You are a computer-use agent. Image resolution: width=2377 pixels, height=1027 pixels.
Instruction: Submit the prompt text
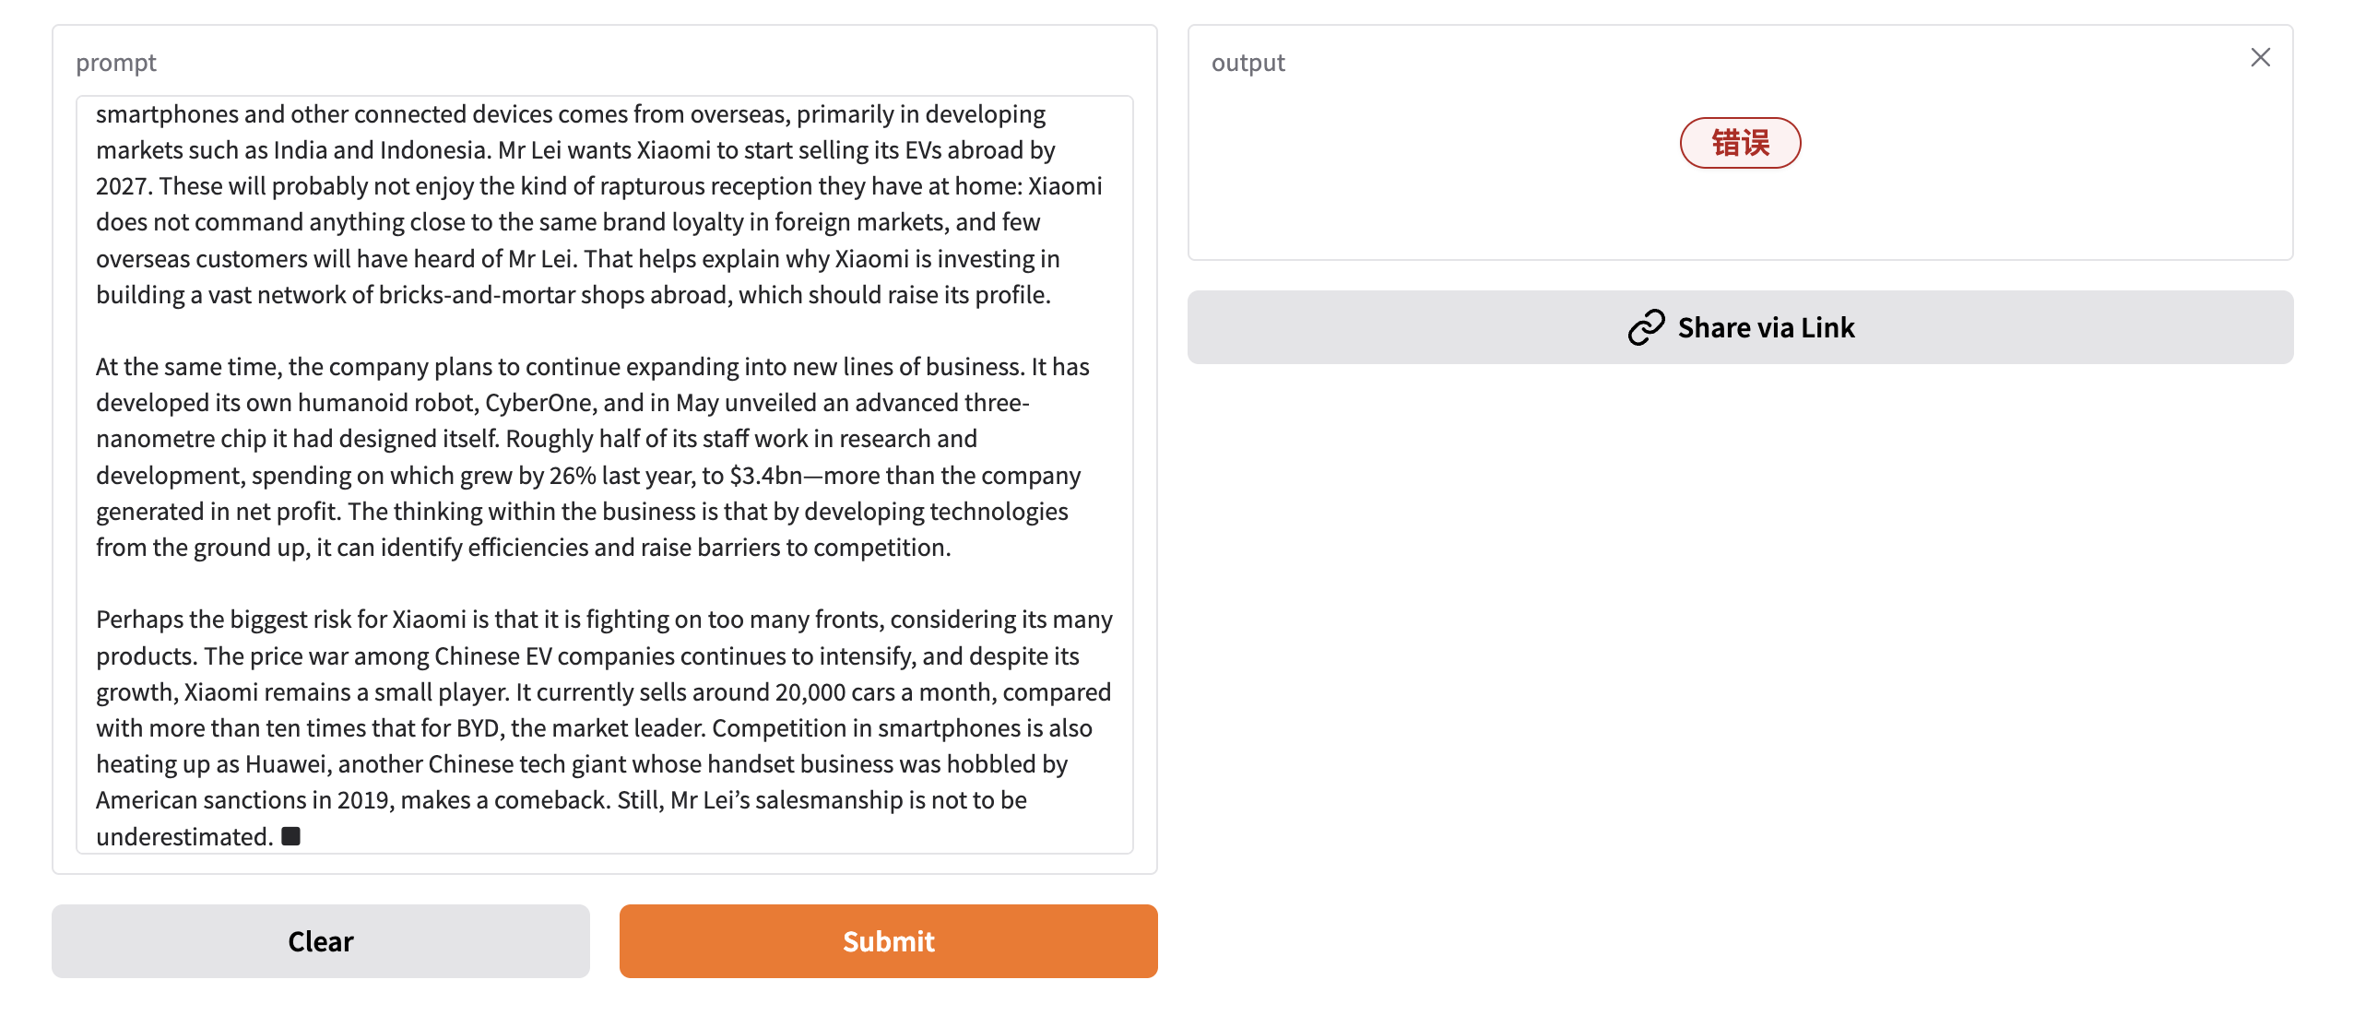888,940
